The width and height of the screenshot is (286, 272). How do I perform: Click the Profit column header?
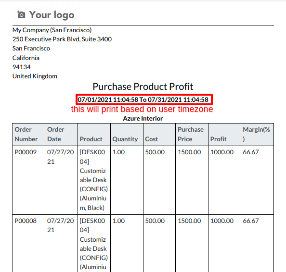(x=224, y=135)
